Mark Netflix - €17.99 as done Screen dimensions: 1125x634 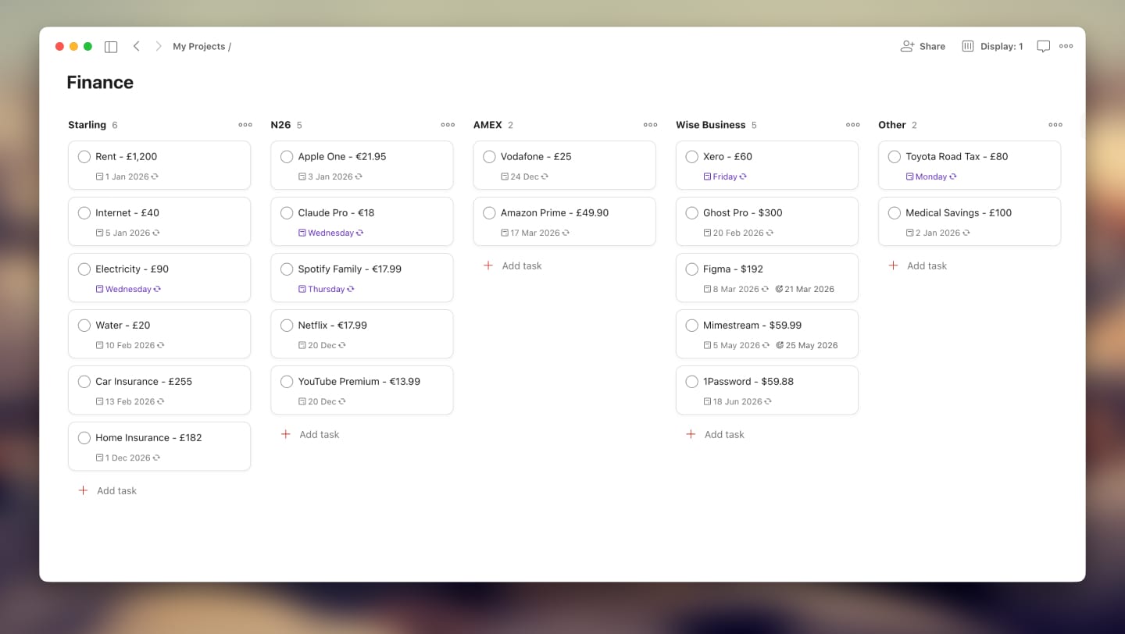click(287, 325)
